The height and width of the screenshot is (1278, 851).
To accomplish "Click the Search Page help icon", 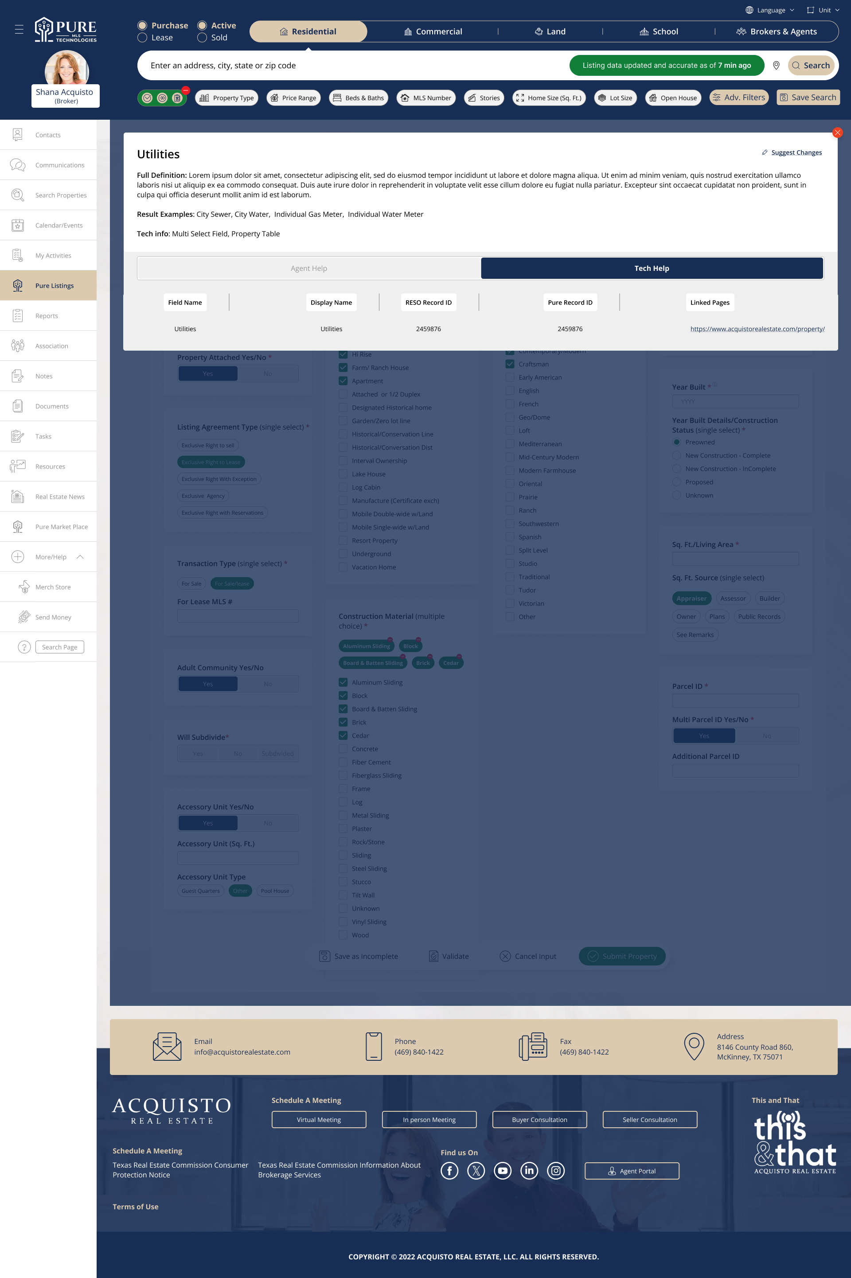I will (24, 647).
